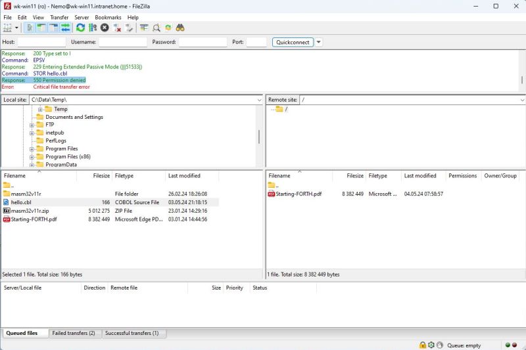Screen dimensions: 526x350
Task: Click the Password input field
Action: pyautogui.click(x=203, y=42)
